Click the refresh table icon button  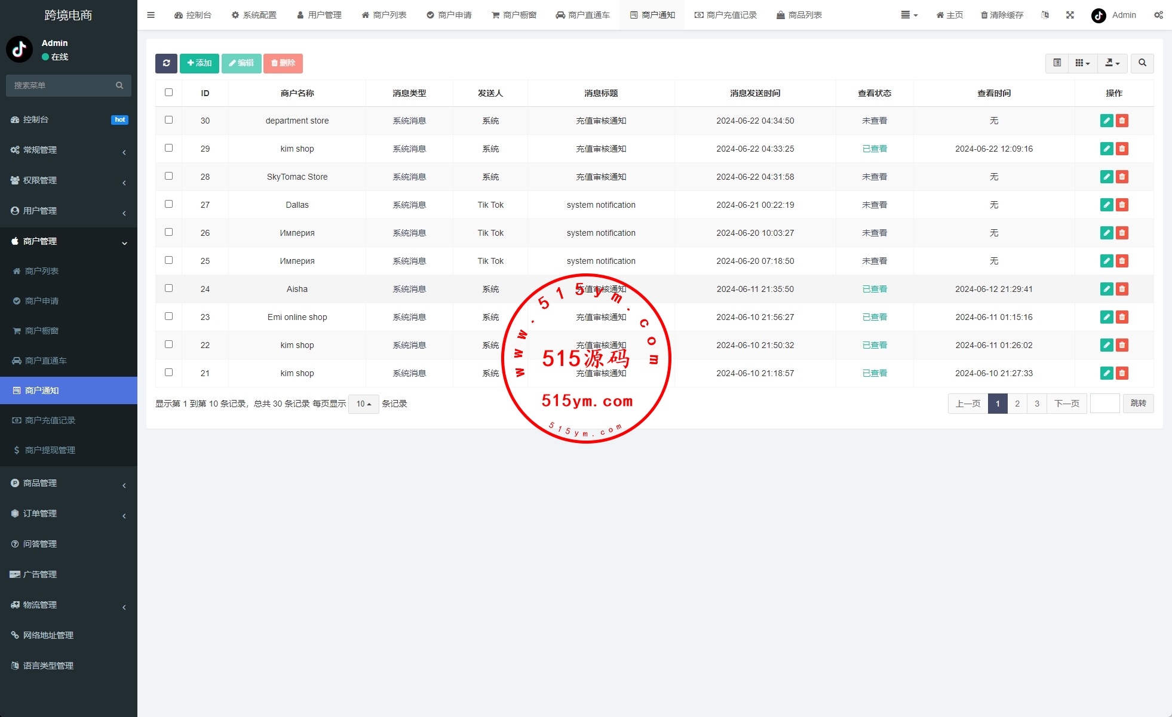tap(166, 63)
